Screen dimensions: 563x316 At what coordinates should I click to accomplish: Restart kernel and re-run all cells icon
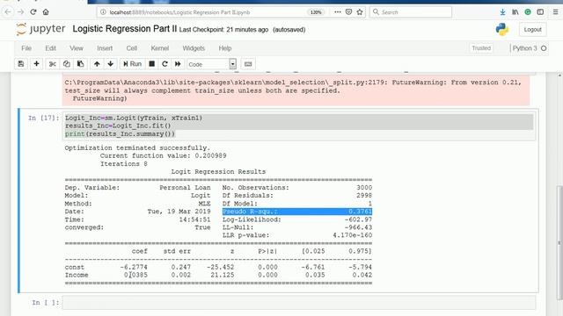pos(178,64)
